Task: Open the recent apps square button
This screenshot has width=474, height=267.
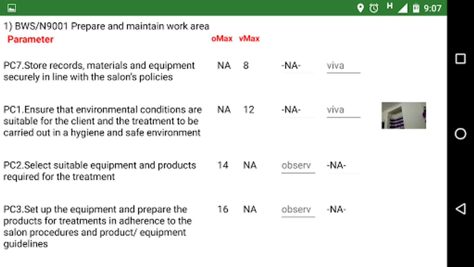Action: [x=460, y=59]
